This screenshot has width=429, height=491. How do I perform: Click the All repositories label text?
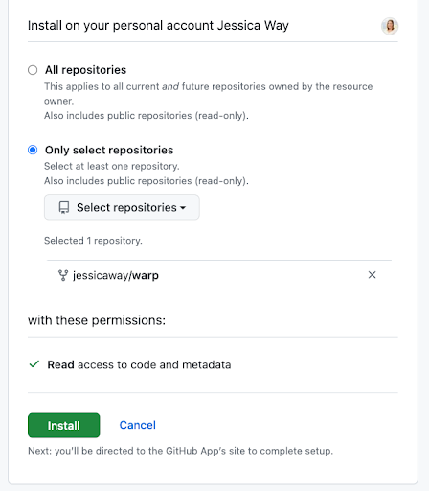pos(85,70)
